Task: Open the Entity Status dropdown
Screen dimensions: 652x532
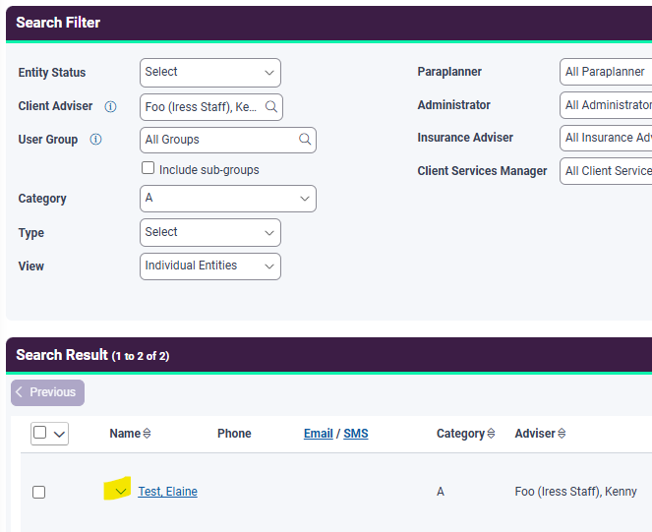Action: (x=210, y=72)
